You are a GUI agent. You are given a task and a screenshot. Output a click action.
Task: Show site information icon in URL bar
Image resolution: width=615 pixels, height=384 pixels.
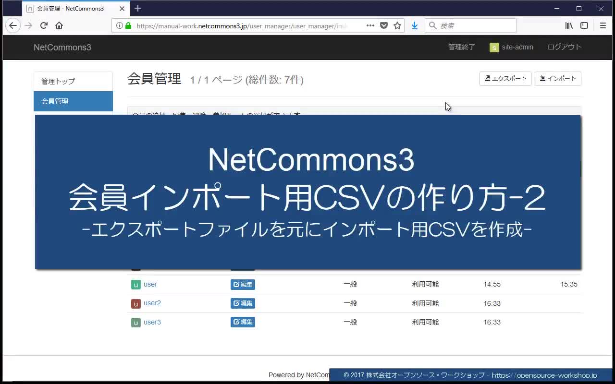(x=119, y=25)
